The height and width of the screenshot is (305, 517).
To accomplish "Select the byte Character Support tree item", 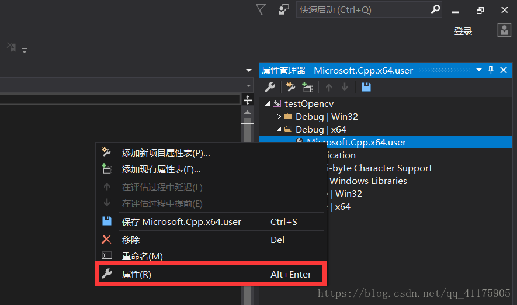I will (x=379, y=168).
